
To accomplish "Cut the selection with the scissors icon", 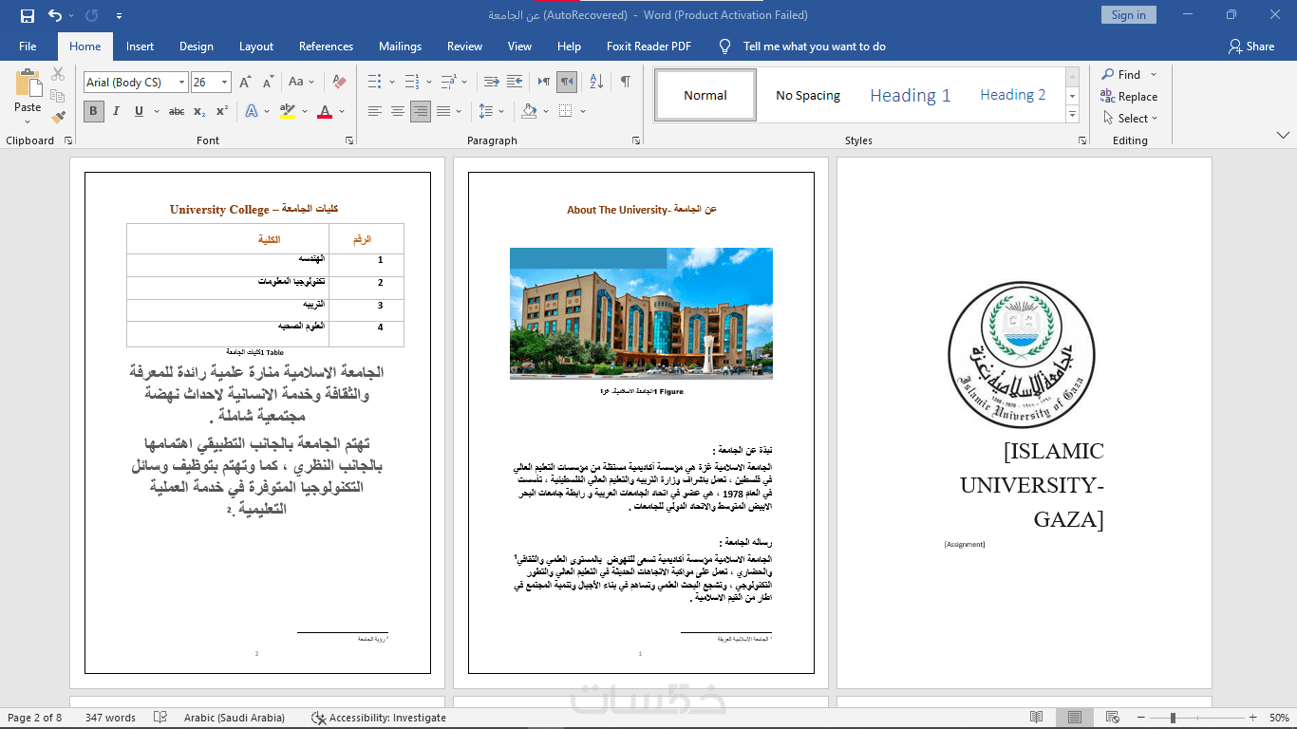I will tap(58, 74).
